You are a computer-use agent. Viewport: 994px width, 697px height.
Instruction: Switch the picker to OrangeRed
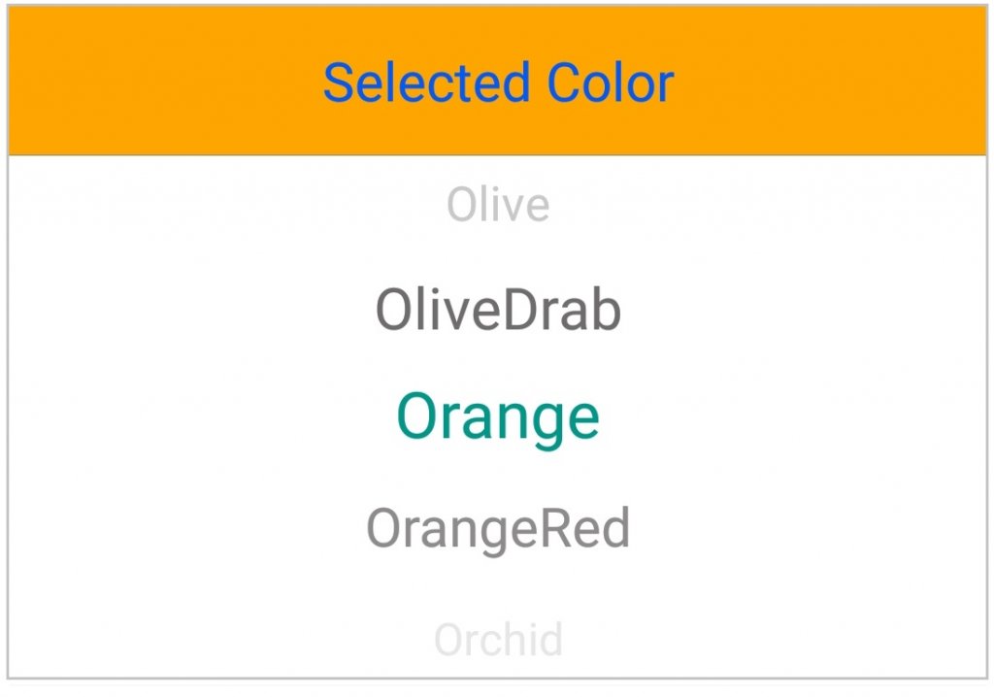498,529
